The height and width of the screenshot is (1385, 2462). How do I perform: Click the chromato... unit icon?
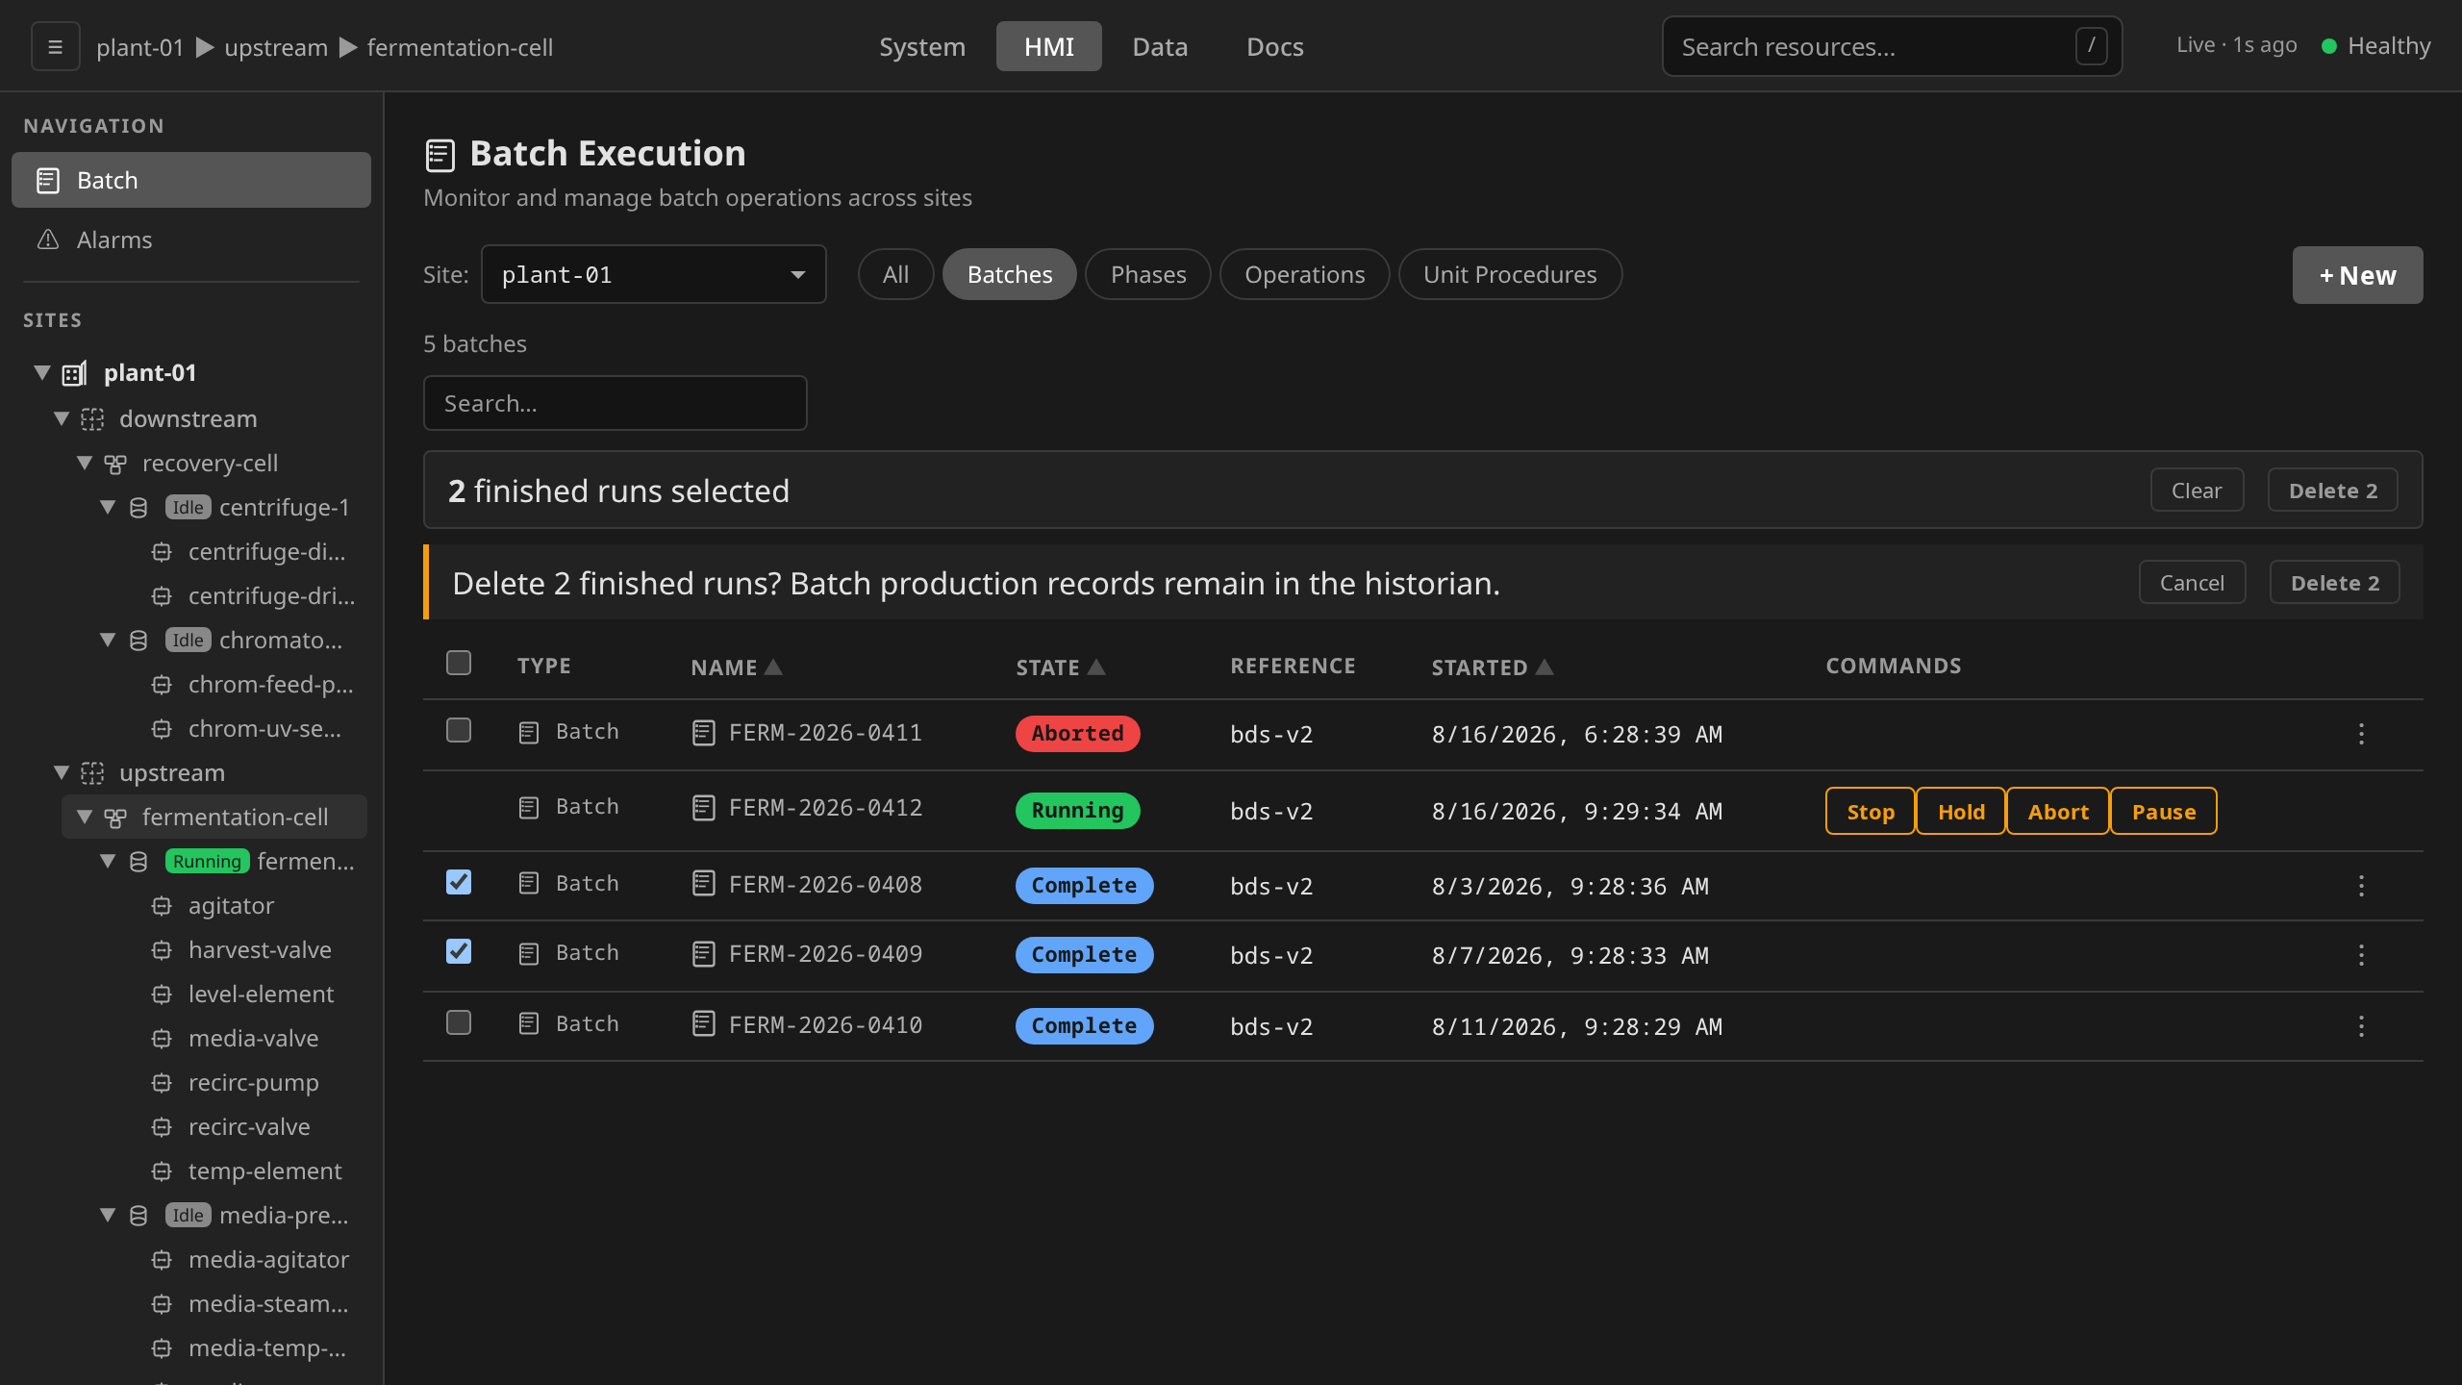click(x=138, y=641)
